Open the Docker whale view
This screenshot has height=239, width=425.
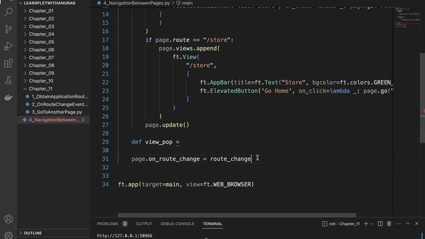point(9,98)
